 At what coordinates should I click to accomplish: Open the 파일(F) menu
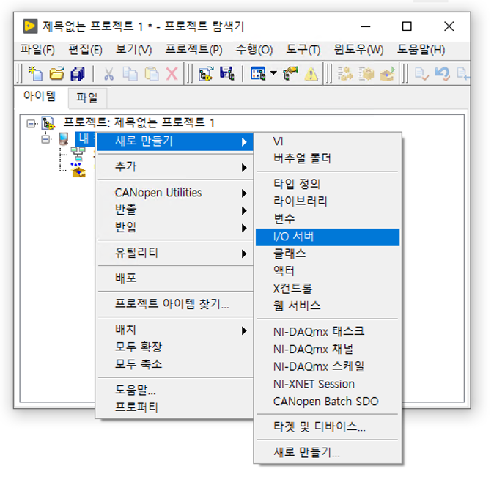[37, 50]
